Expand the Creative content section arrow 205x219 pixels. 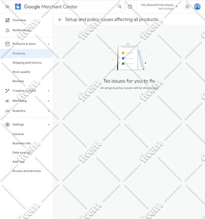tap(49, 91)
